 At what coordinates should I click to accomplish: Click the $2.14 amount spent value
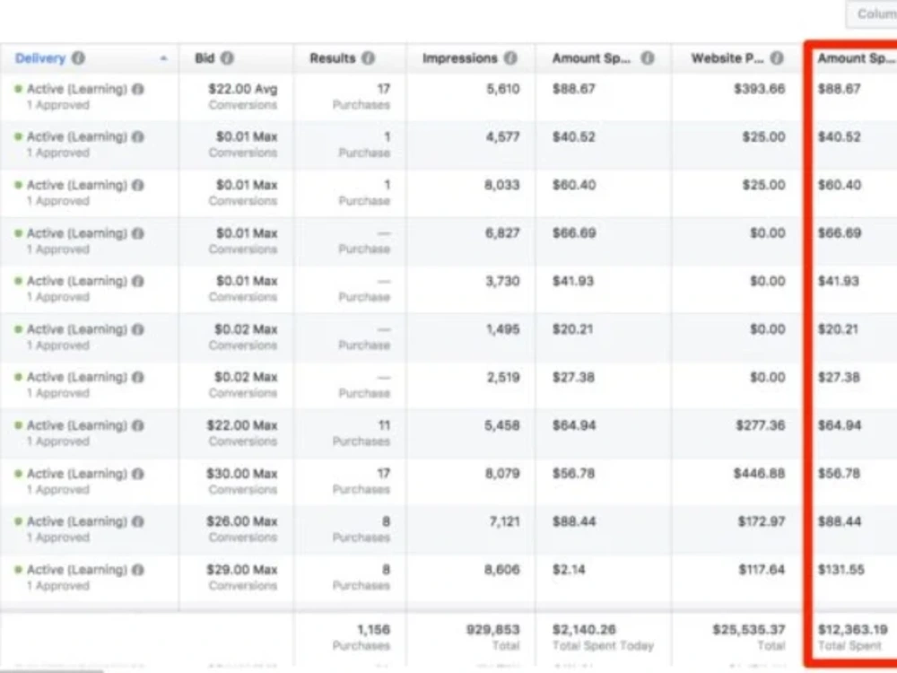pos(569,570)
